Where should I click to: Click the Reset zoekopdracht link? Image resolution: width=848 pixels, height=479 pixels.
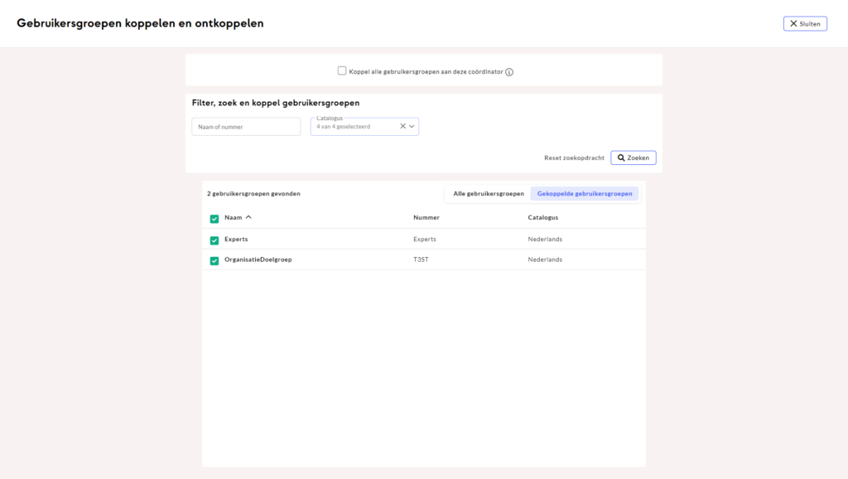click(574, 157)
